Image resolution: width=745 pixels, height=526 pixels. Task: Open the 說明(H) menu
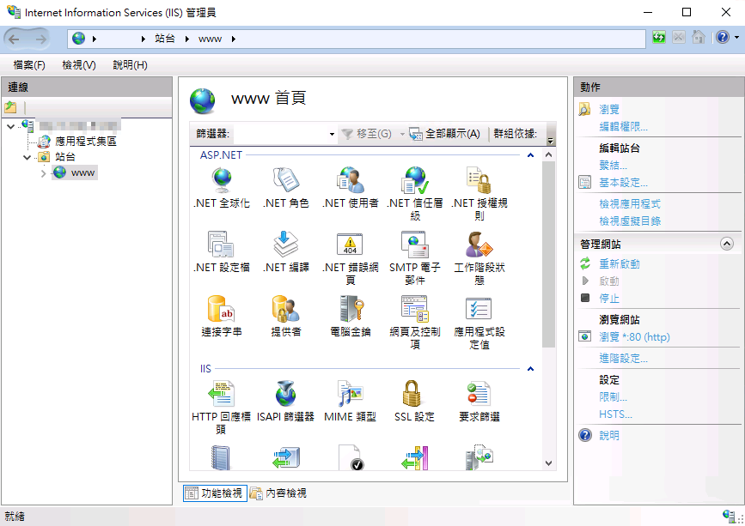131,65
